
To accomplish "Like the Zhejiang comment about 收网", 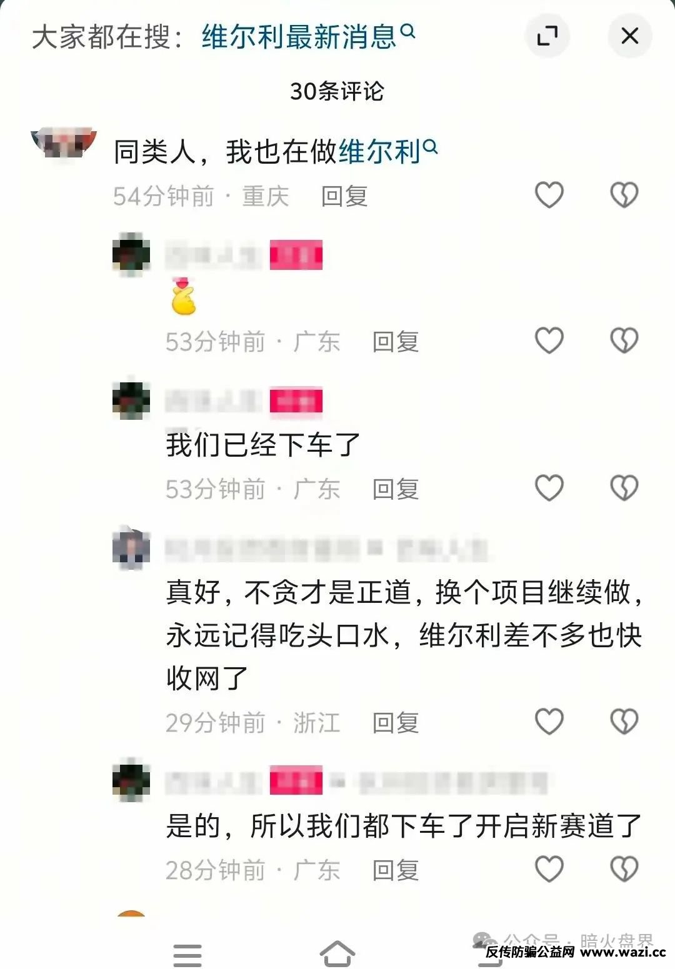I will point(549,722).
